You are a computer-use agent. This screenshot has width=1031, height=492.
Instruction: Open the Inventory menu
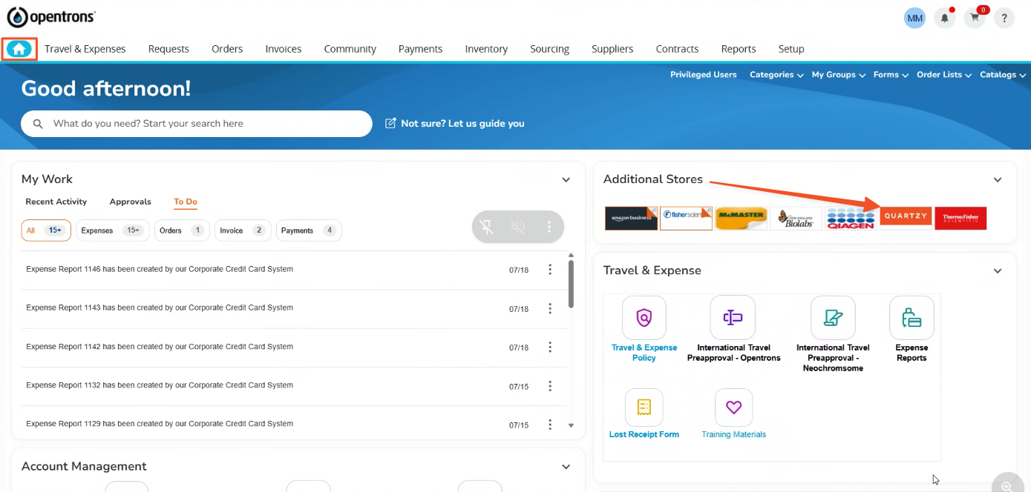(486, 49)
